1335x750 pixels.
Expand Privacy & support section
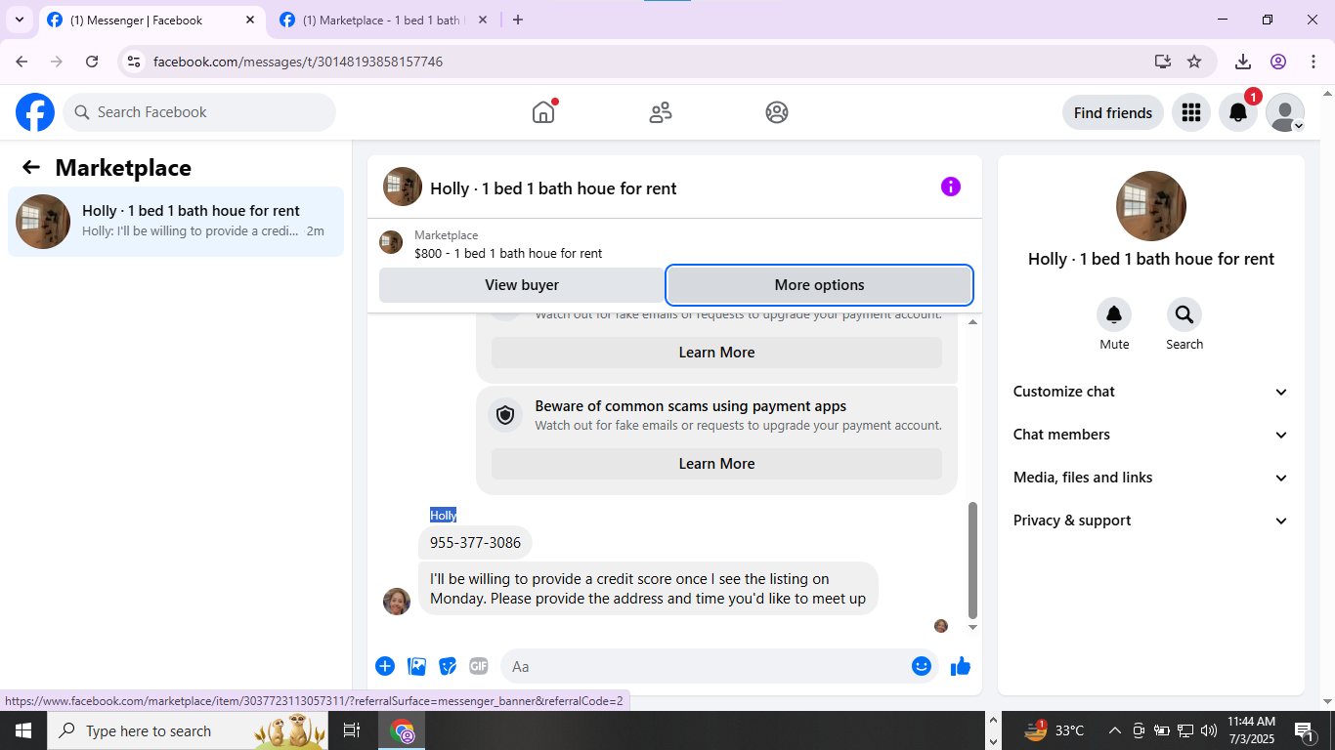click(1151, 521)
